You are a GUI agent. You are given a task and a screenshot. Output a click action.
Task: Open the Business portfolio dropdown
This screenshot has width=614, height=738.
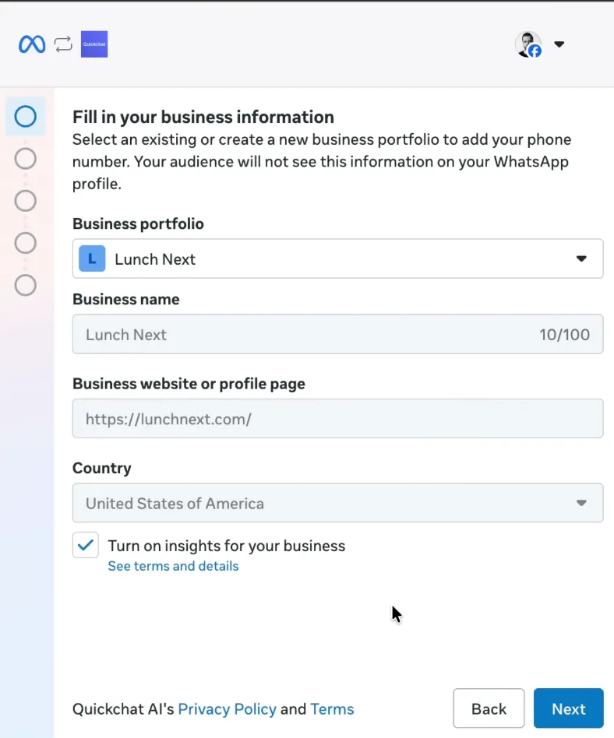[x=581, y=258]
